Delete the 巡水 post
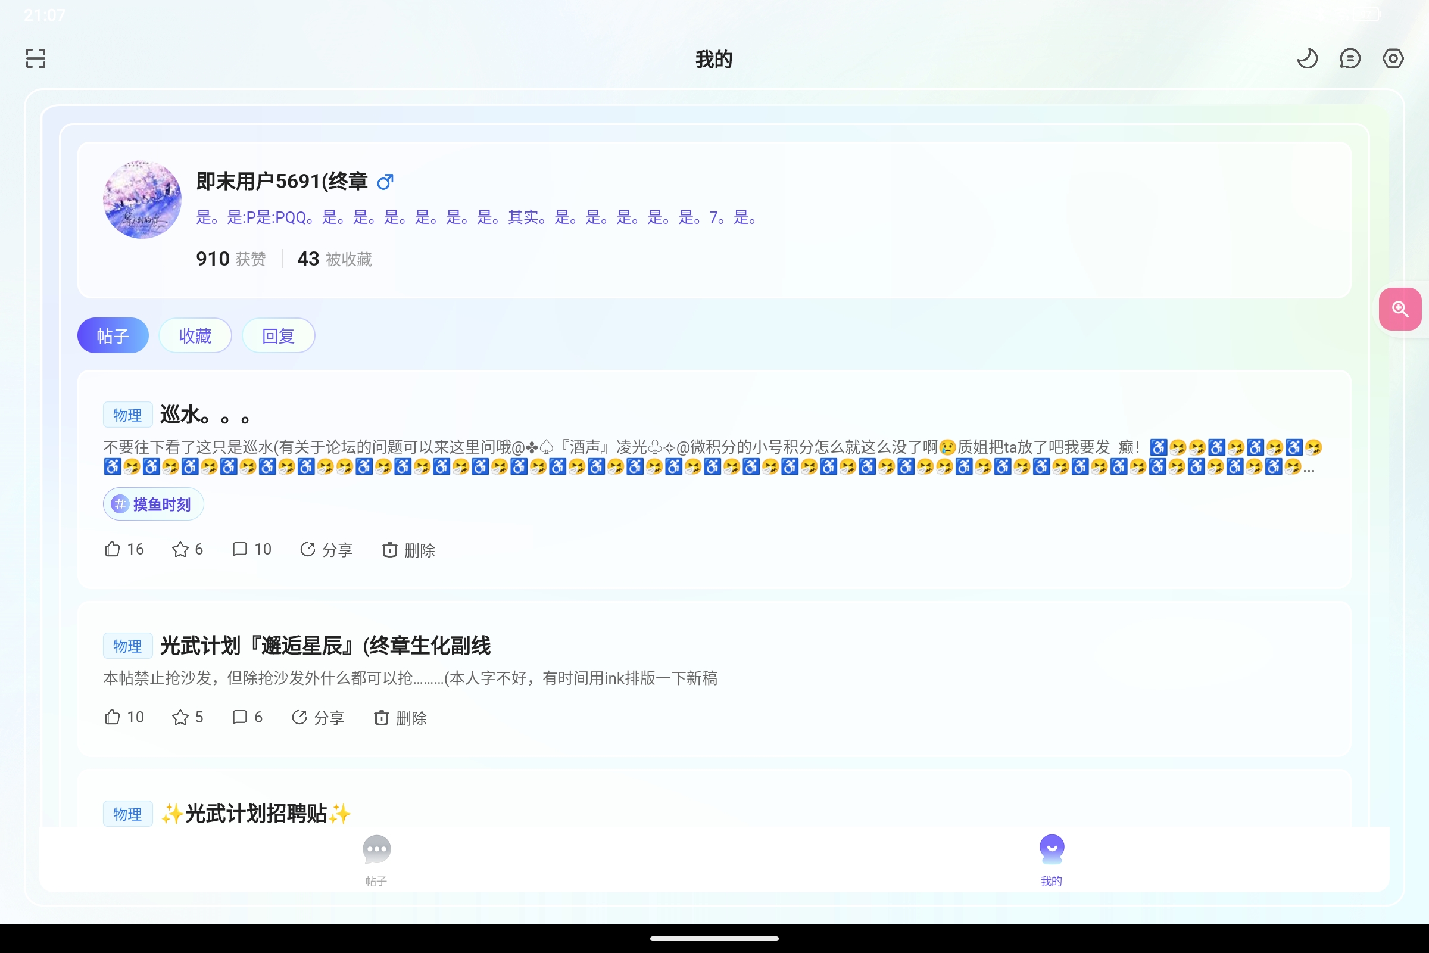The width and height of the screenshot is (1429, 953). pyautogui.click(x=408, y=549)
